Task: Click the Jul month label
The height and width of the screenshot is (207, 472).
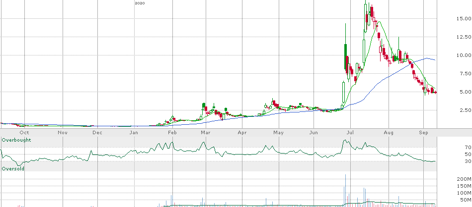Action: pos(350,132)
